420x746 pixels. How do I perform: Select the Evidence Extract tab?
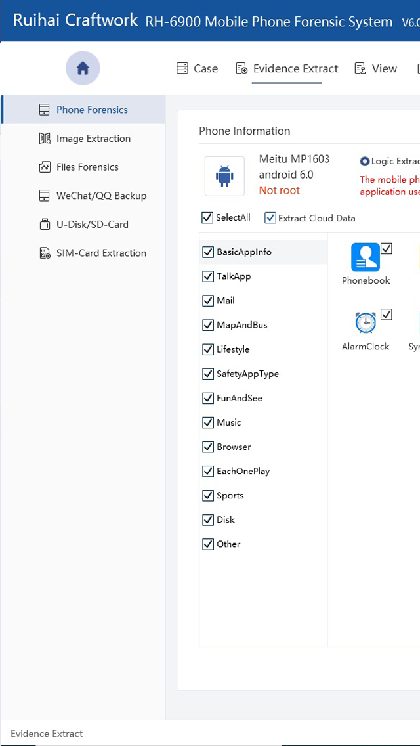(x=287, y=68)
